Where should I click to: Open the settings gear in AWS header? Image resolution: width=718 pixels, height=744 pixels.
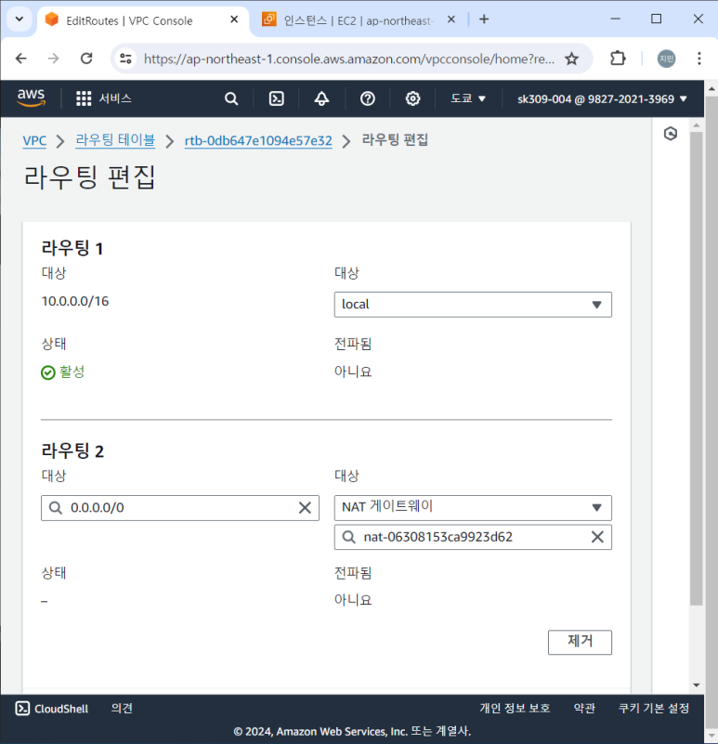[x=412, y=98]
